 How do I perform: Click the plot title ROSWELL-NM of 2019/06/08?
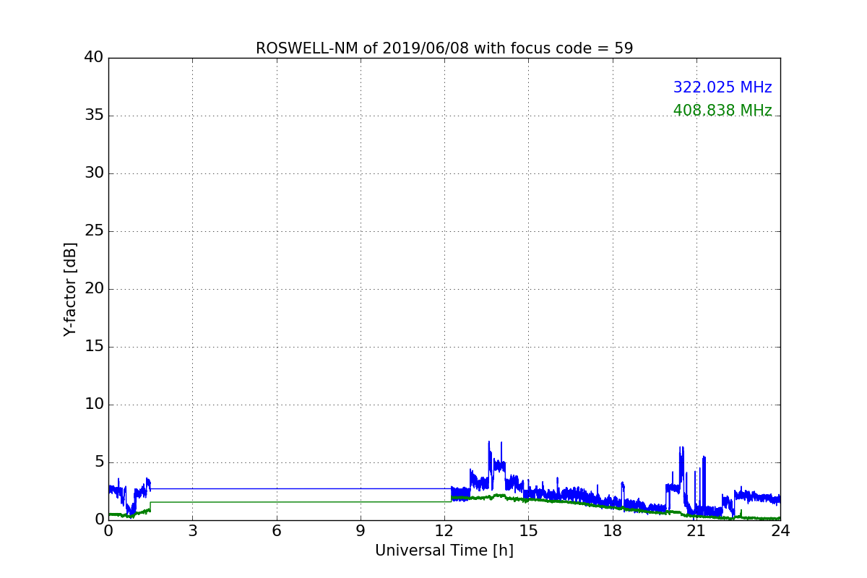444,48
